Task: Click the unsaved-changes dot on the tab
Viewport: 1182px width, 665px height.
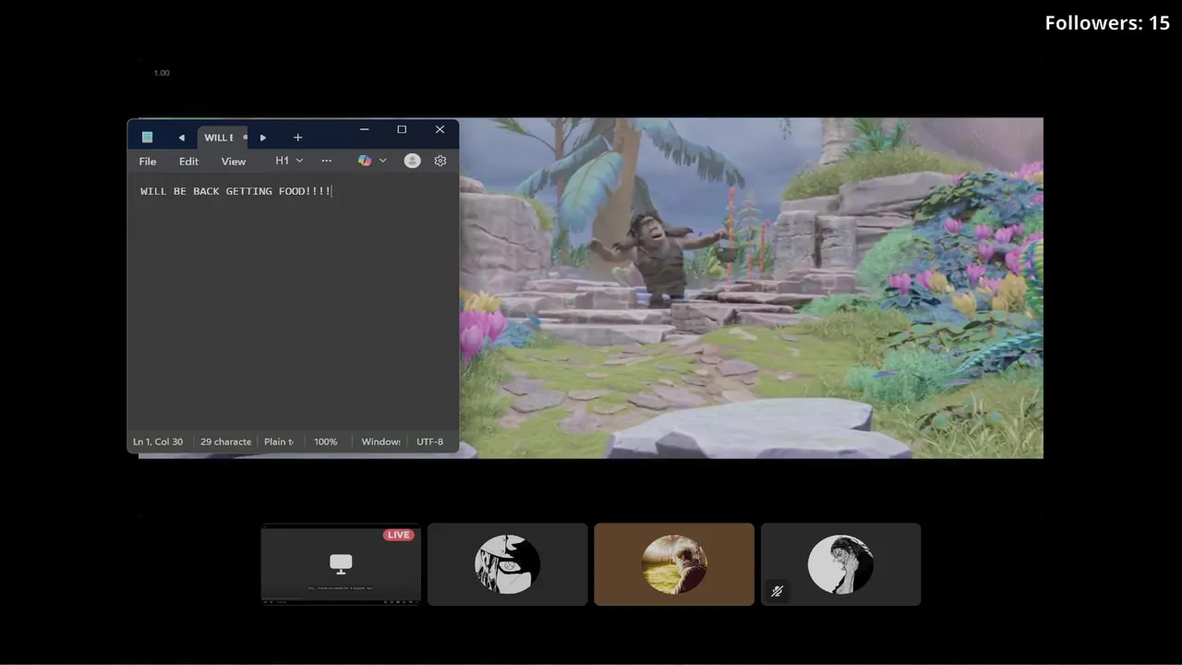Action: click(x=245, y=138)
